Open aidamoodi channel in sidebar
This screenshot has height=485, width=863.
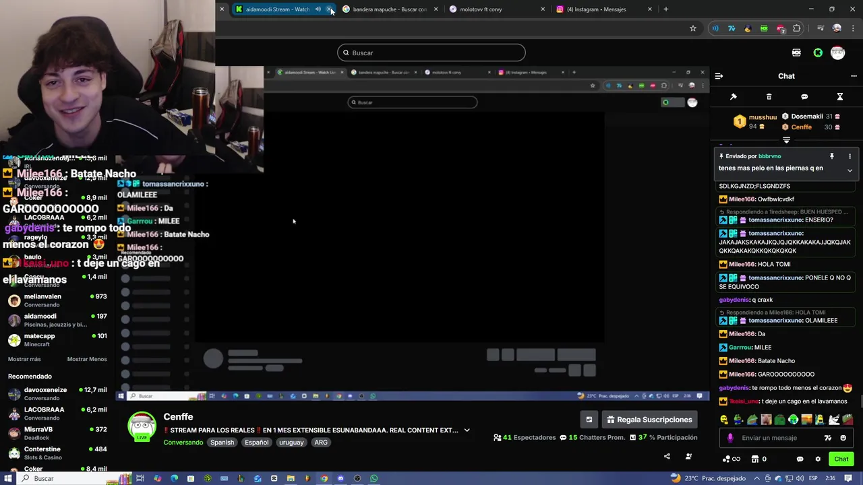tap(57, 320)
